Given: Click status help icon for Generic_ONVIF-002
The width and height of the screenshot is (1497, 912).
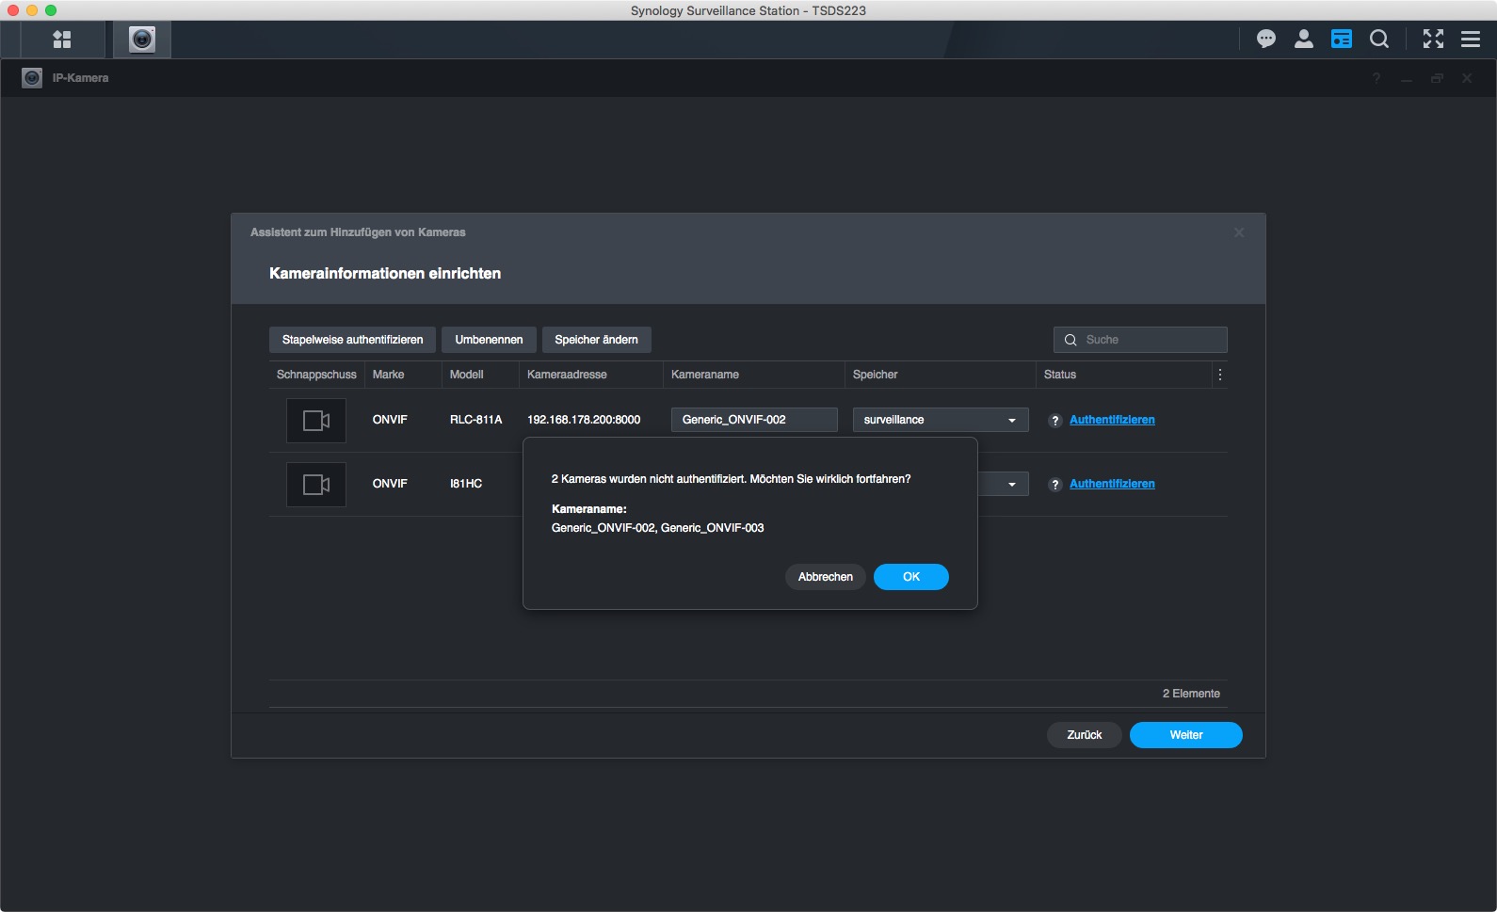Looking at the screenshot, I should 1054,421.
